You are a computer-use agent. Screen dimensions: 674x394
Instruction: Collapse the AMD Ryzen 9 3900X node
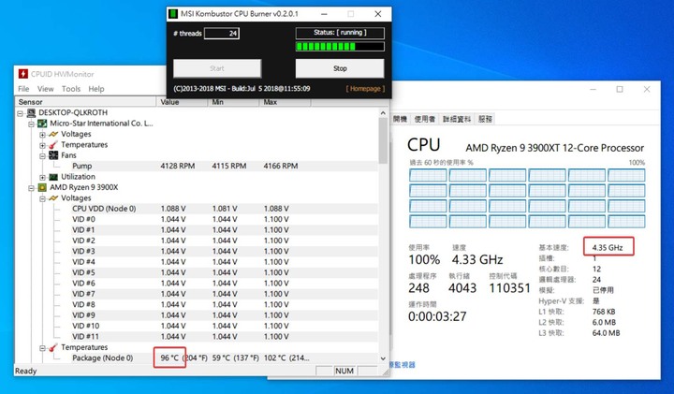(x=32, y=188)
